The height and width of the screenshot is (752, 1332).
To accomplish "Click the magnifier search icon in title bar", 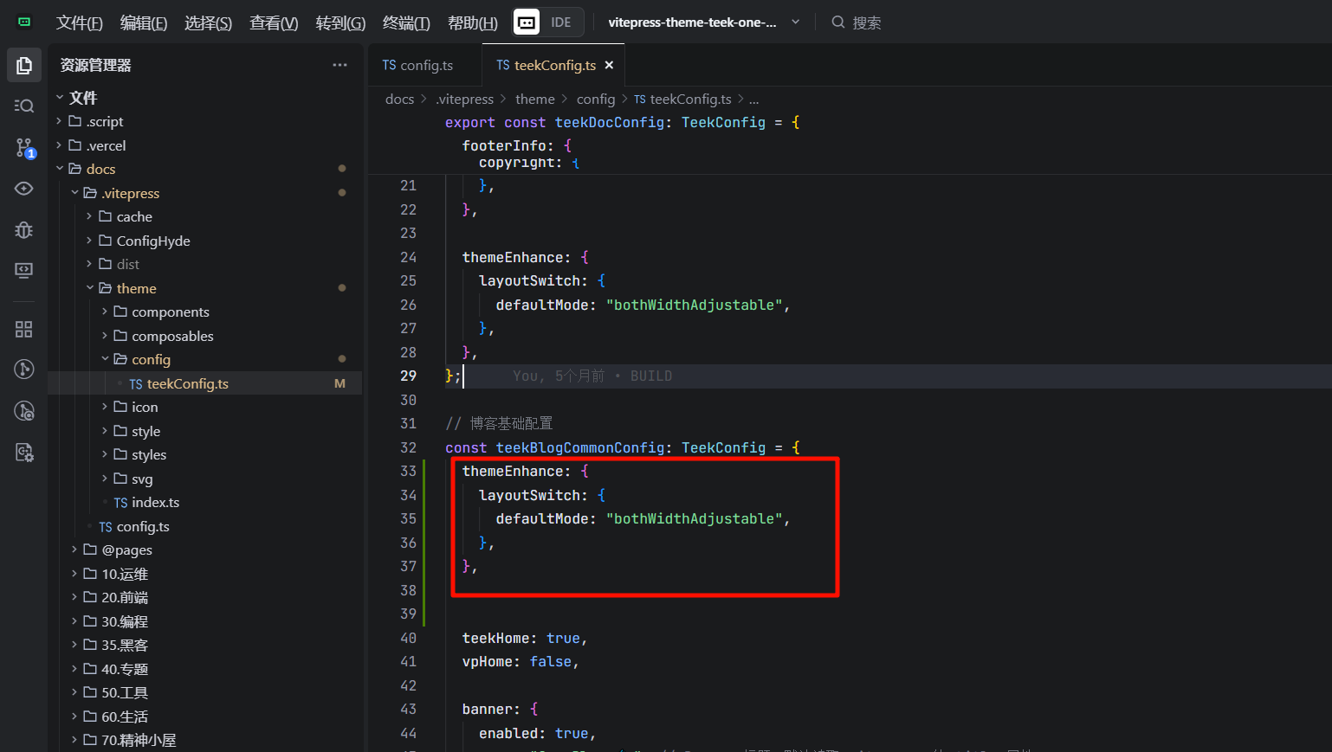I will (838, 22).
